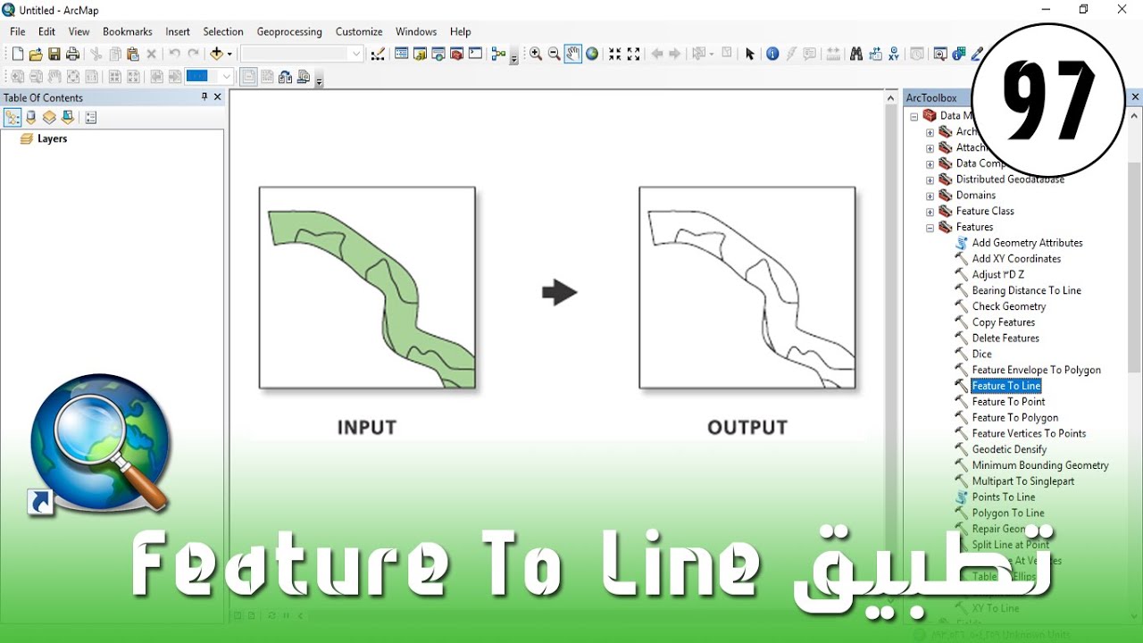Open the Python window icon

tap(475, 54)
